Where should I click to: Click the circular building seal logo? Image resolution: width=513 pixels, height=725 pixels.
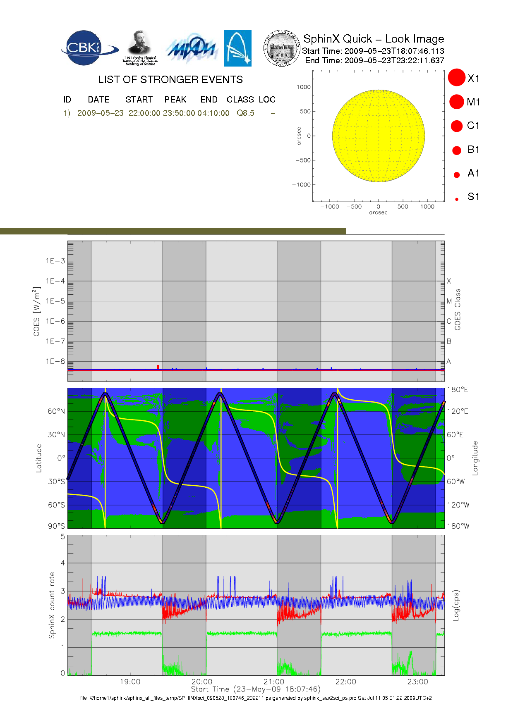[282, 48]
